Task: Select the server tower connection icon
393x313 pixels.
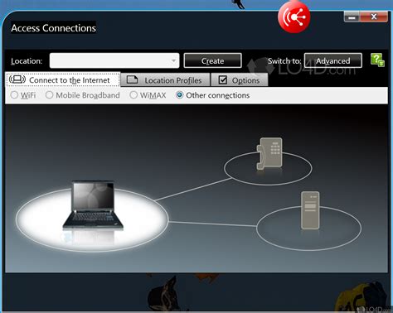Action: (x=310, y=210)
